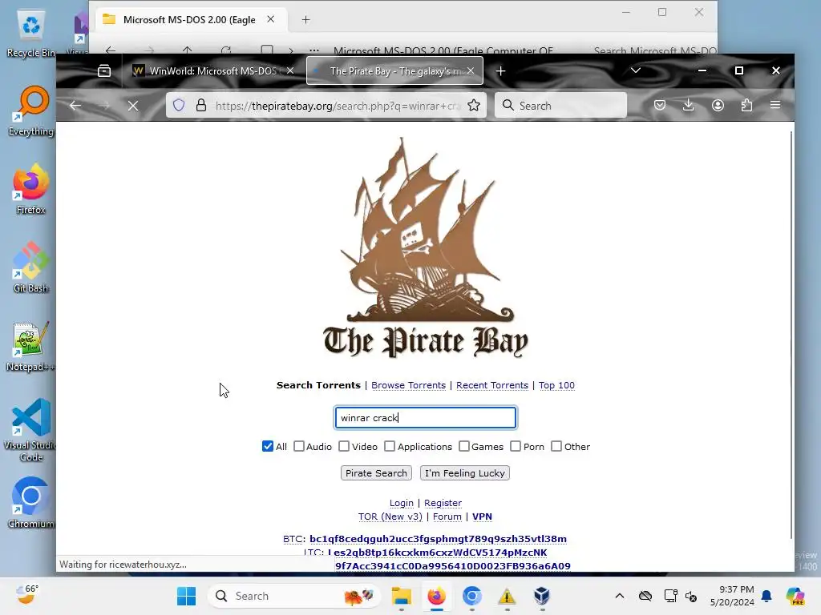This screenshot has width=821, height=615.
Task: Check the Applications category checkbox
Action: coord(390,446)
